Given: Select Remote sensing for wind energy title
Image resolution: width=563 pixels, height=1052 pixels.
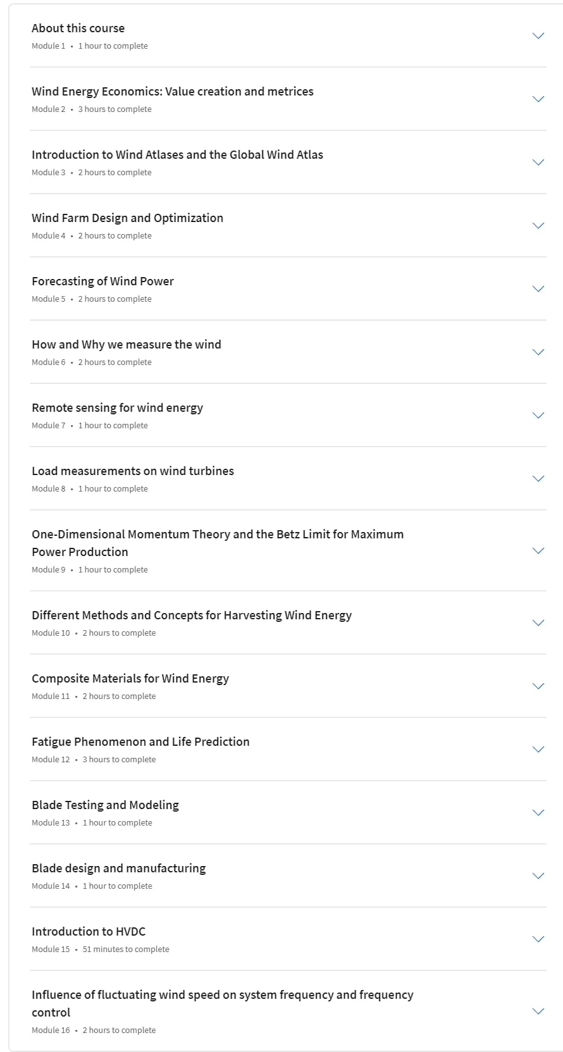Looking at the screenshot, I should [x=118, y=407].
